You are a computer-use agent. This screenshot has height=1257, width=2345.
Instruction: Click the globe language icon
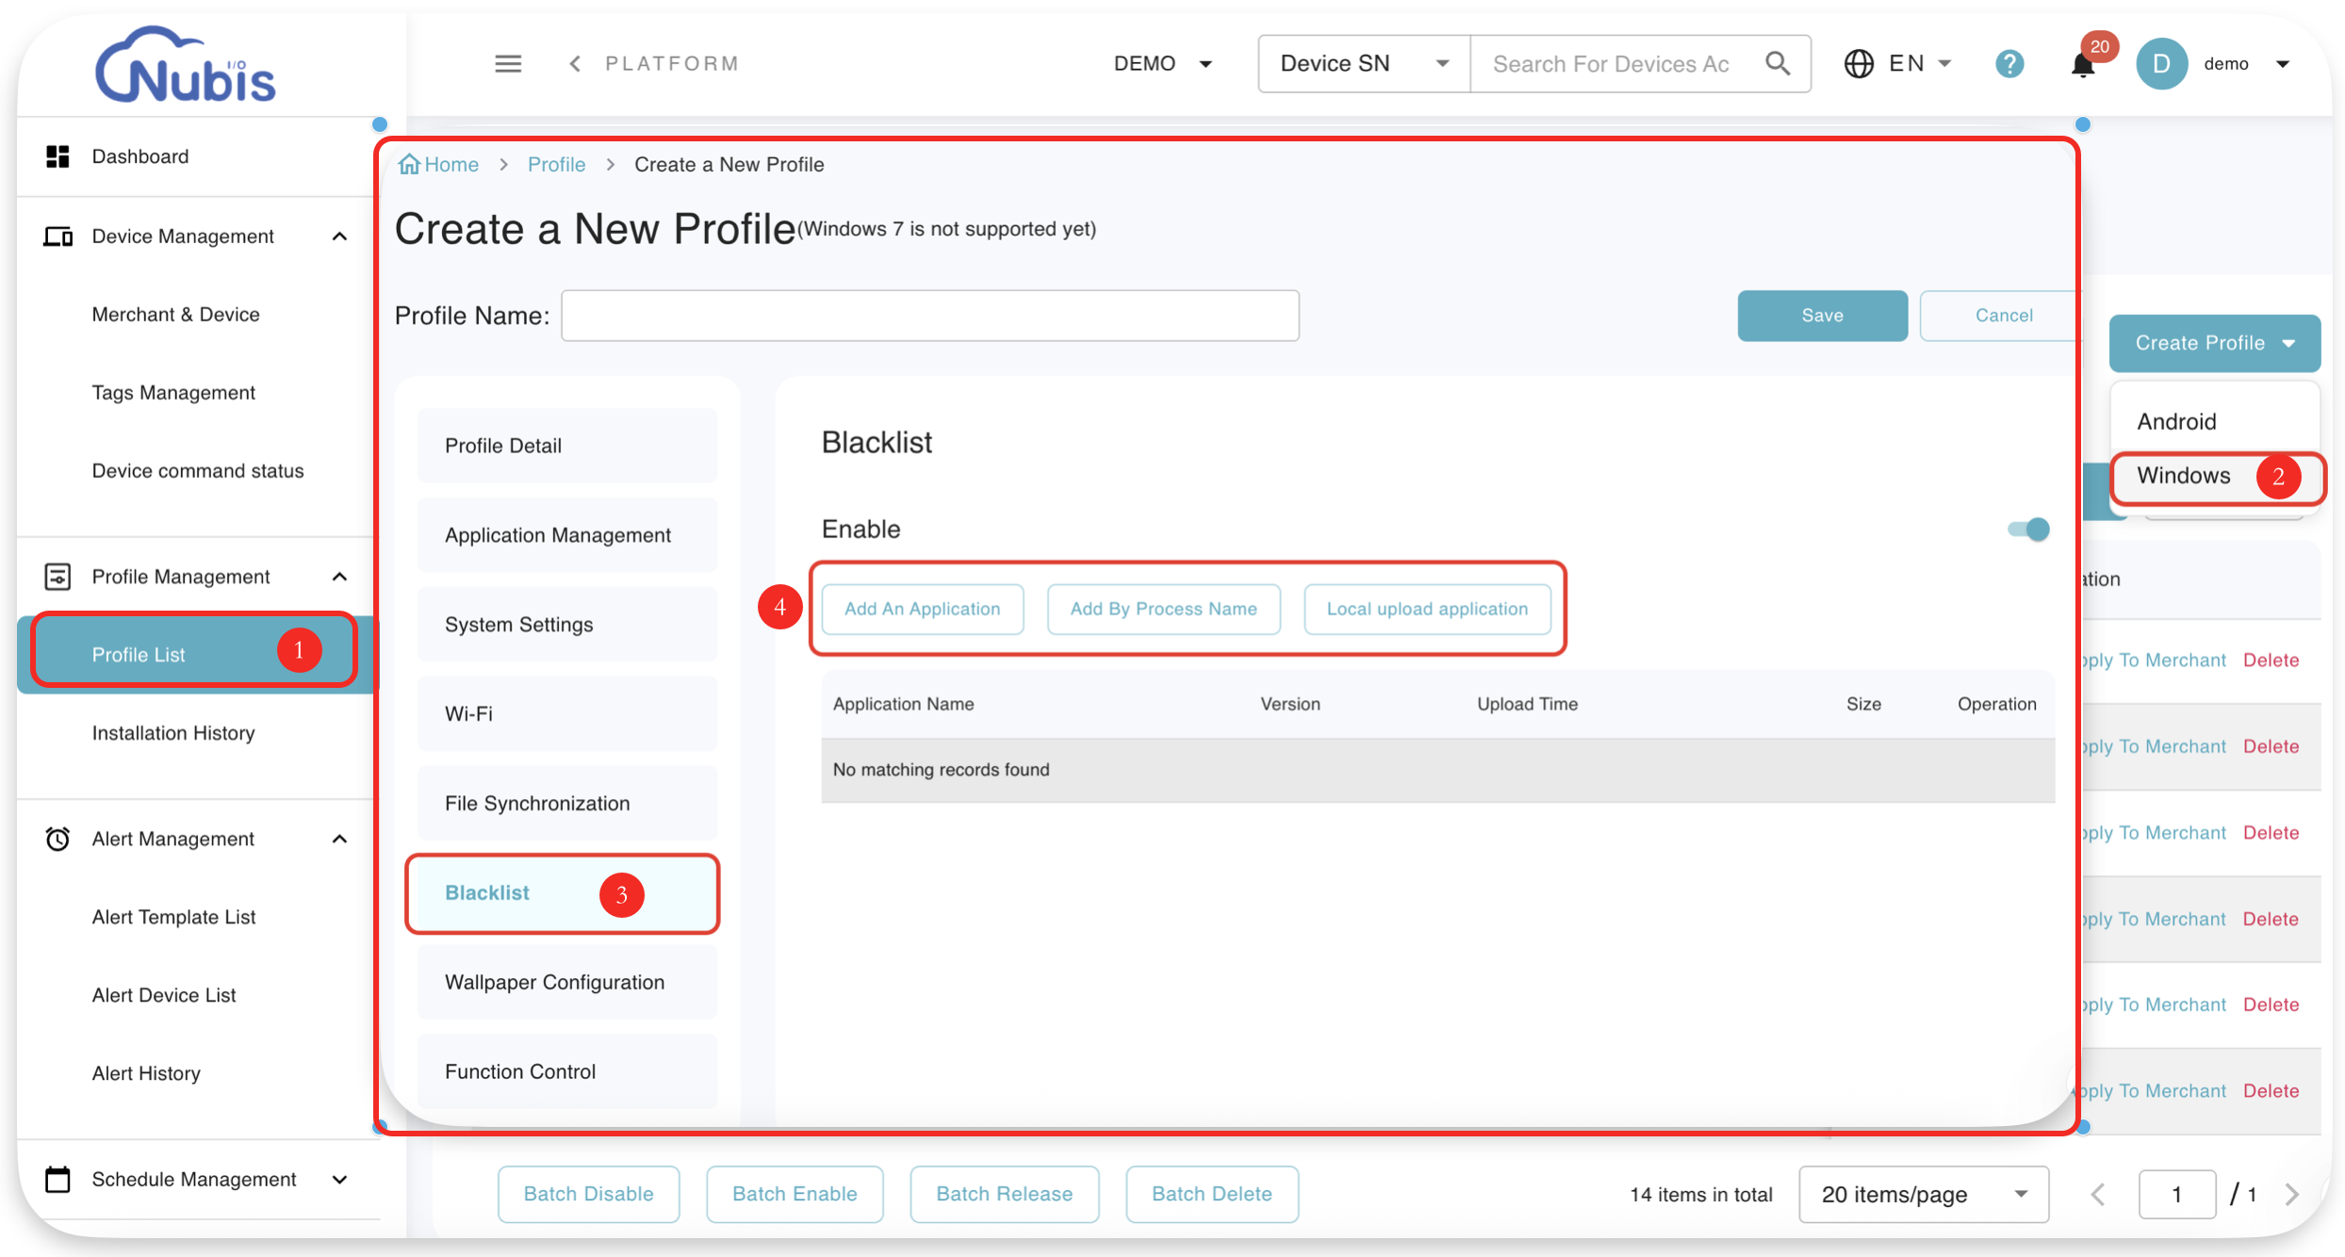coord(1859,63)
